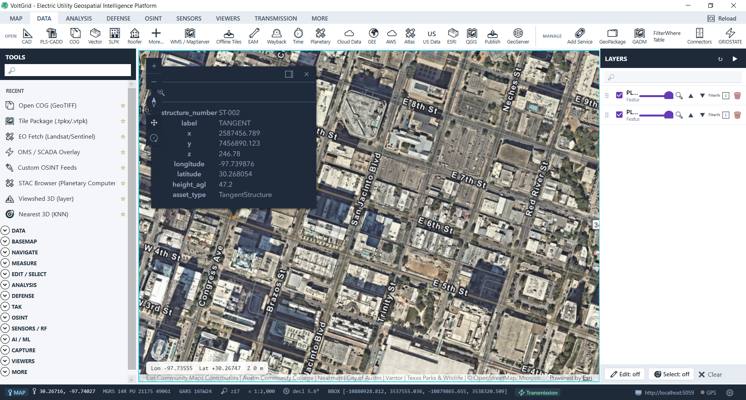Open FilterWhere Table
Viewport: 746px width, 400px height.
pyautogui.click(x=667, y=36)
